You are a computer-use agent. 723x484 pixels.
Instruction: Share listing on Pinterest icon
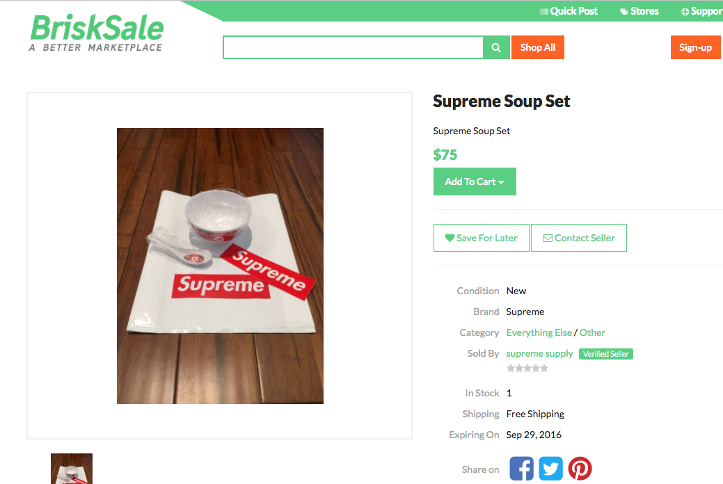click(x=580, y=469)
